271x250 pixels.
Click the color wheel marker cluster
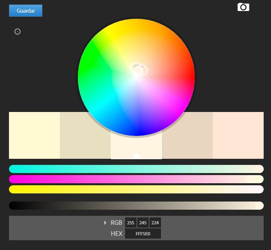tap(139, 69)
